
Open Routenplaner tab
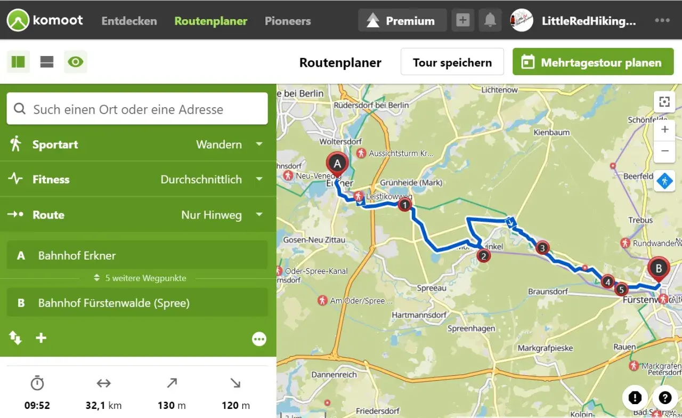(211, 21)
